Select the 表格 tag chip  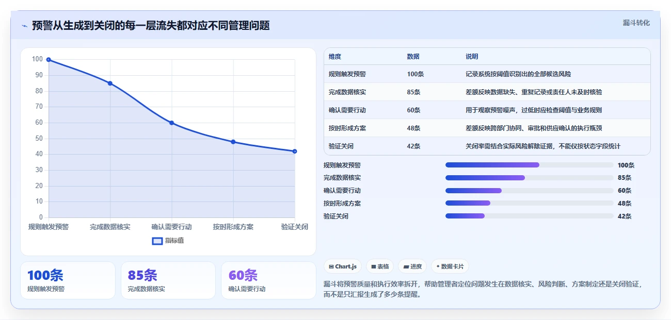(x=380, y=266)
